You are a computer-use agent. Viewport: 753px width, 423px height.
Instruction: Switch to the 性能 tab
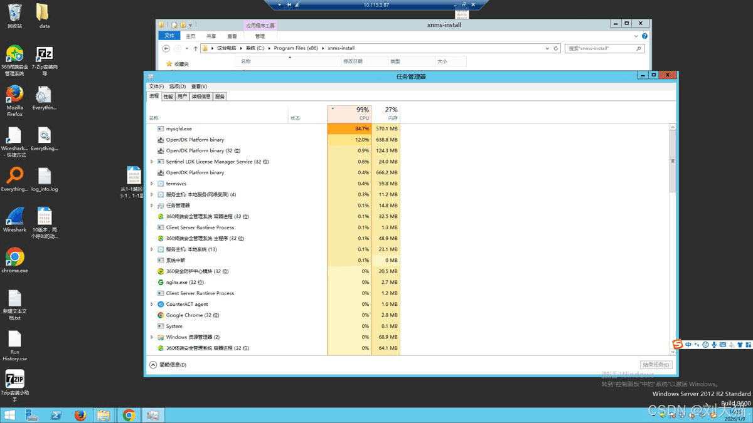point(168,97)
